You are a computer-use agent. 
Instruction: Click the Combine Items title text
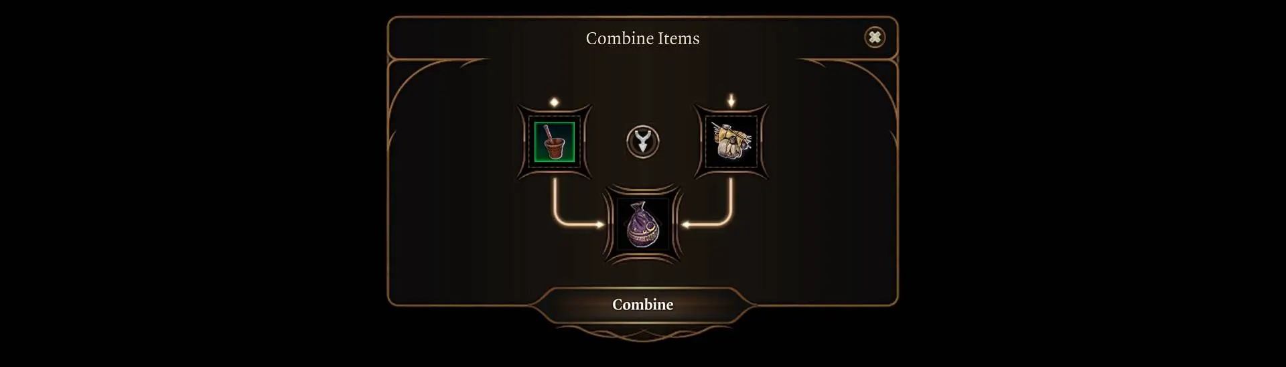642,38
